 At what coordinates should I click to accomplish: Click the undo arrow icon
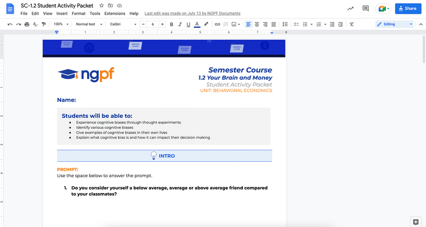10,24
